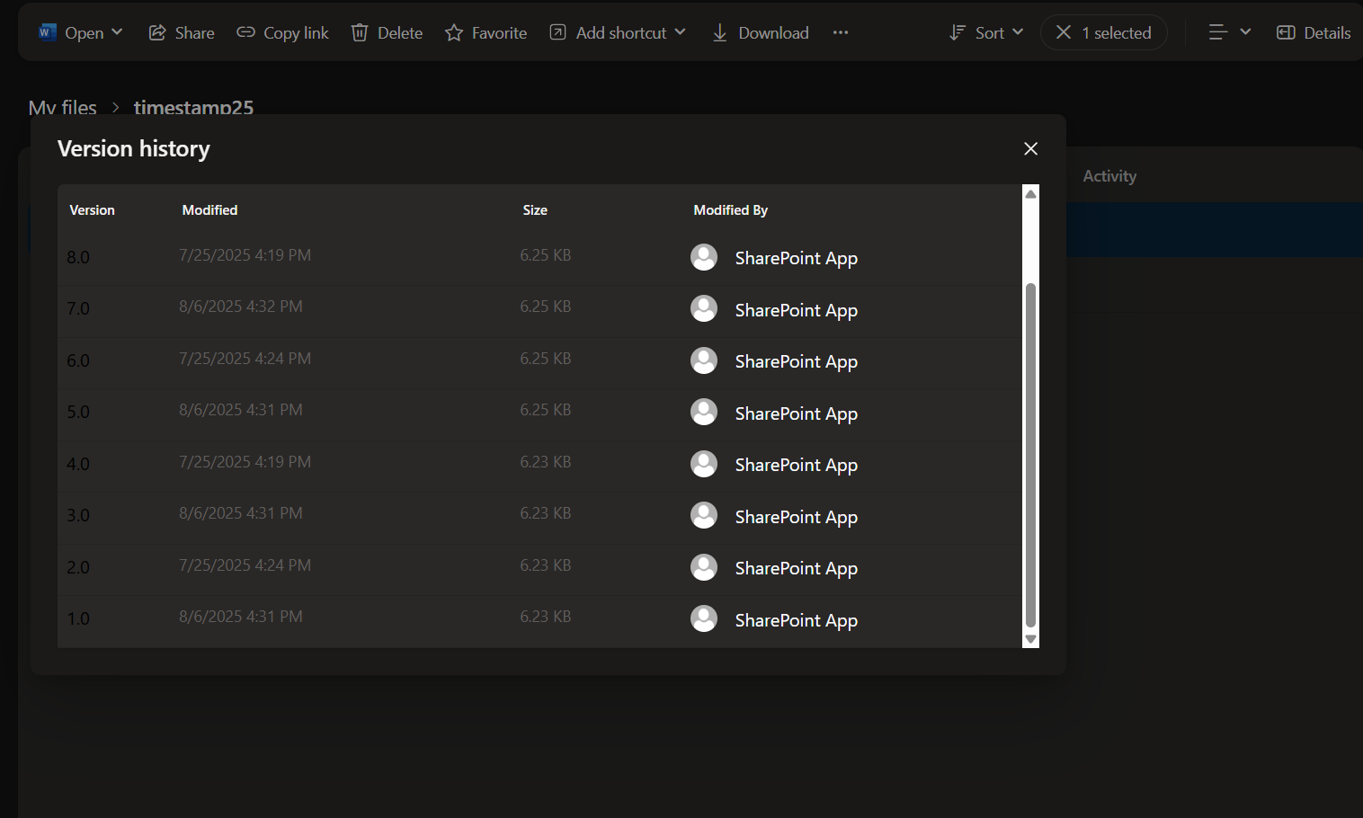Screen dimensions: 1363x818
Task: Click SharePoint App name in version 2.0 row
Action: [797, 568]
